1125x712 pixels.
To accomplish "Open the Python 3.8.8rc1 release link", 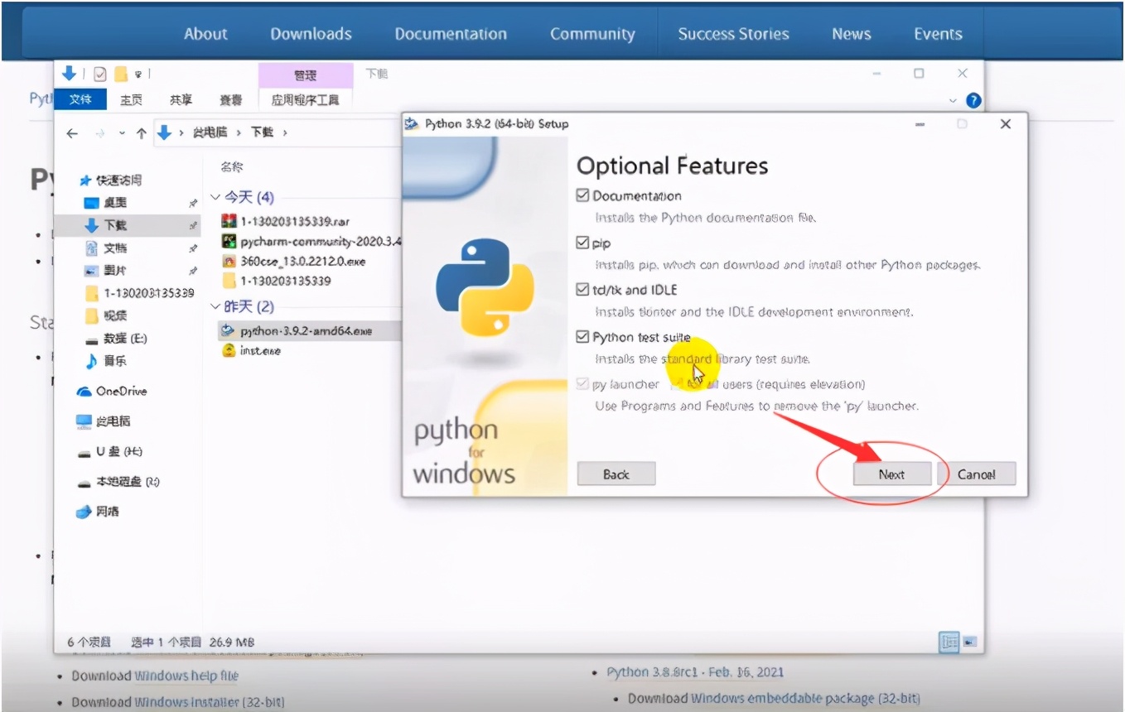I will tap(695, 672).
